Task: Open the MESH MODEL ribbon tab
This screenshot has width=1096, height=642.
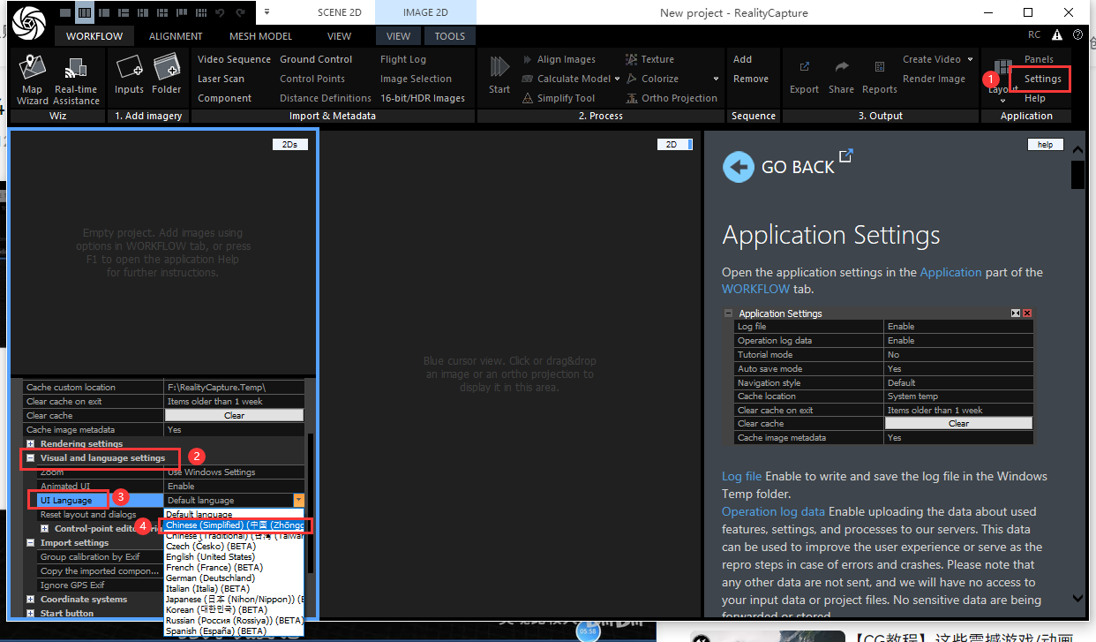Action: [x=260, y=36]
